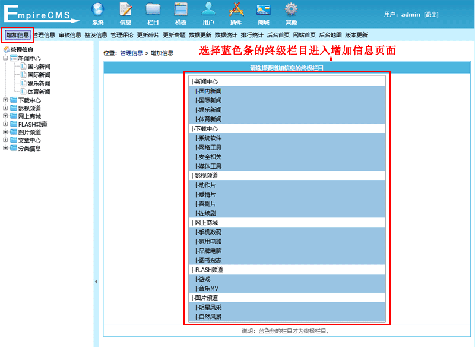The width and height of the screenshot is (475, 347).
Task: Select 体育新闻 in the sidebar tree
Action: pos(39,92)
